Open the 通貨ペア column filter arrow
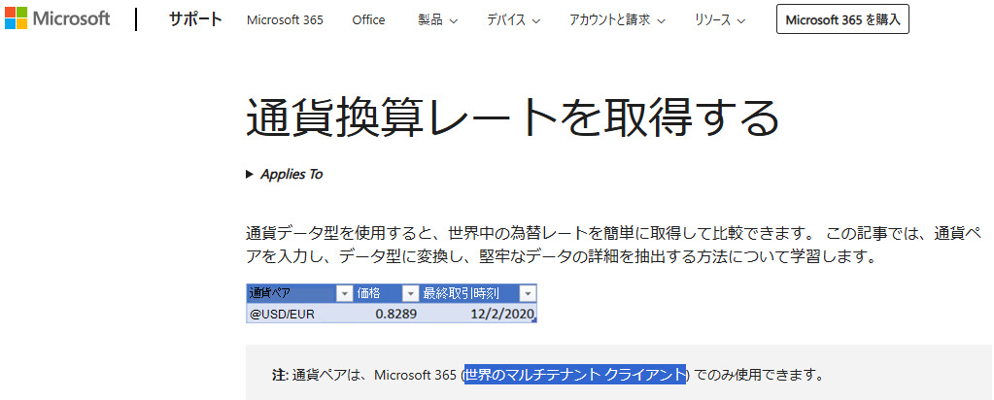The image size is (994, 400). pos(344,293)
